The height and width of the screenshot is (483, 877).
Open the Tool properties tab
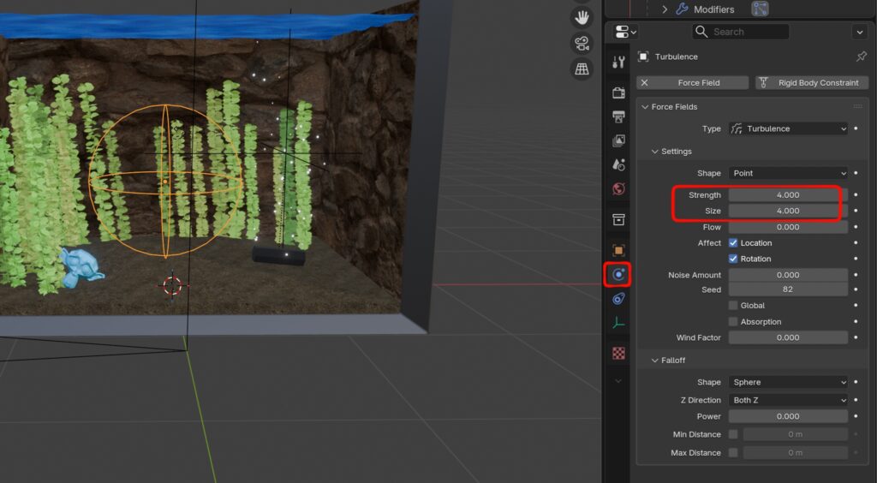pos(618,62)
